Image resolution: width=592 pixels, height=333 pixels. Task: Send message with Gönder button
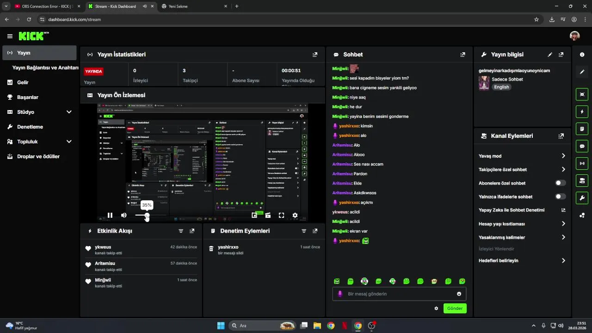pos(455,308)
